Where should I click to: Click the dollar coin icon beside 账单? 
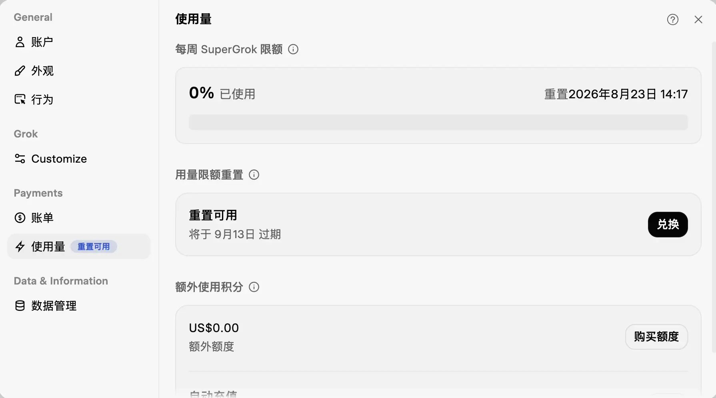click(20, 218)
